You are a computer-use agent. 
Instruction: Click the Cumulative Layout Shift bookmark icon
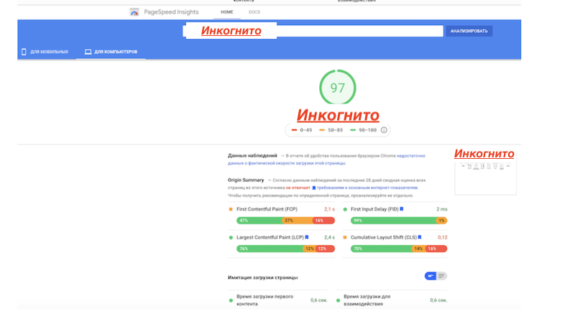[x=420, y=237]
